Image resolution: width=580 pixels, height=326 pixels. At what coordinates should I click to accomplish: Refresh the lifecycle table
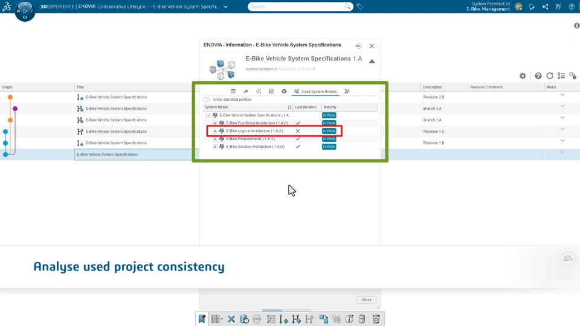pyautogui.click(x=550, y=76)
